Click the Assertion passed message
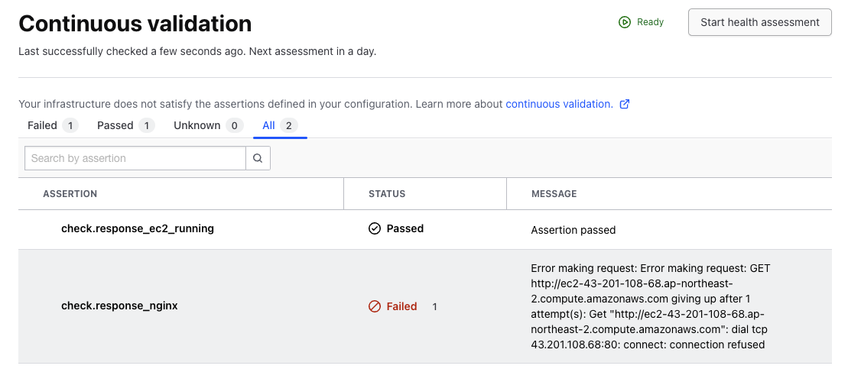 [573, 230]
